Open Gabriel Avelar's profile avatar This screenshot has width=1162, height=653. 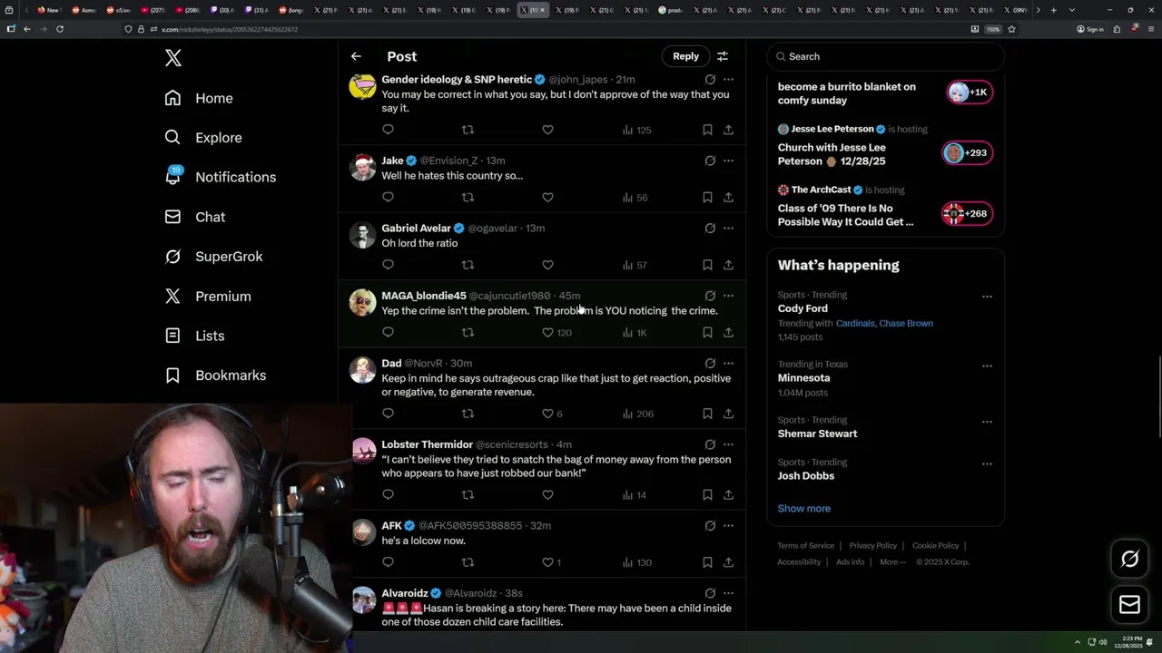[363, 236]
